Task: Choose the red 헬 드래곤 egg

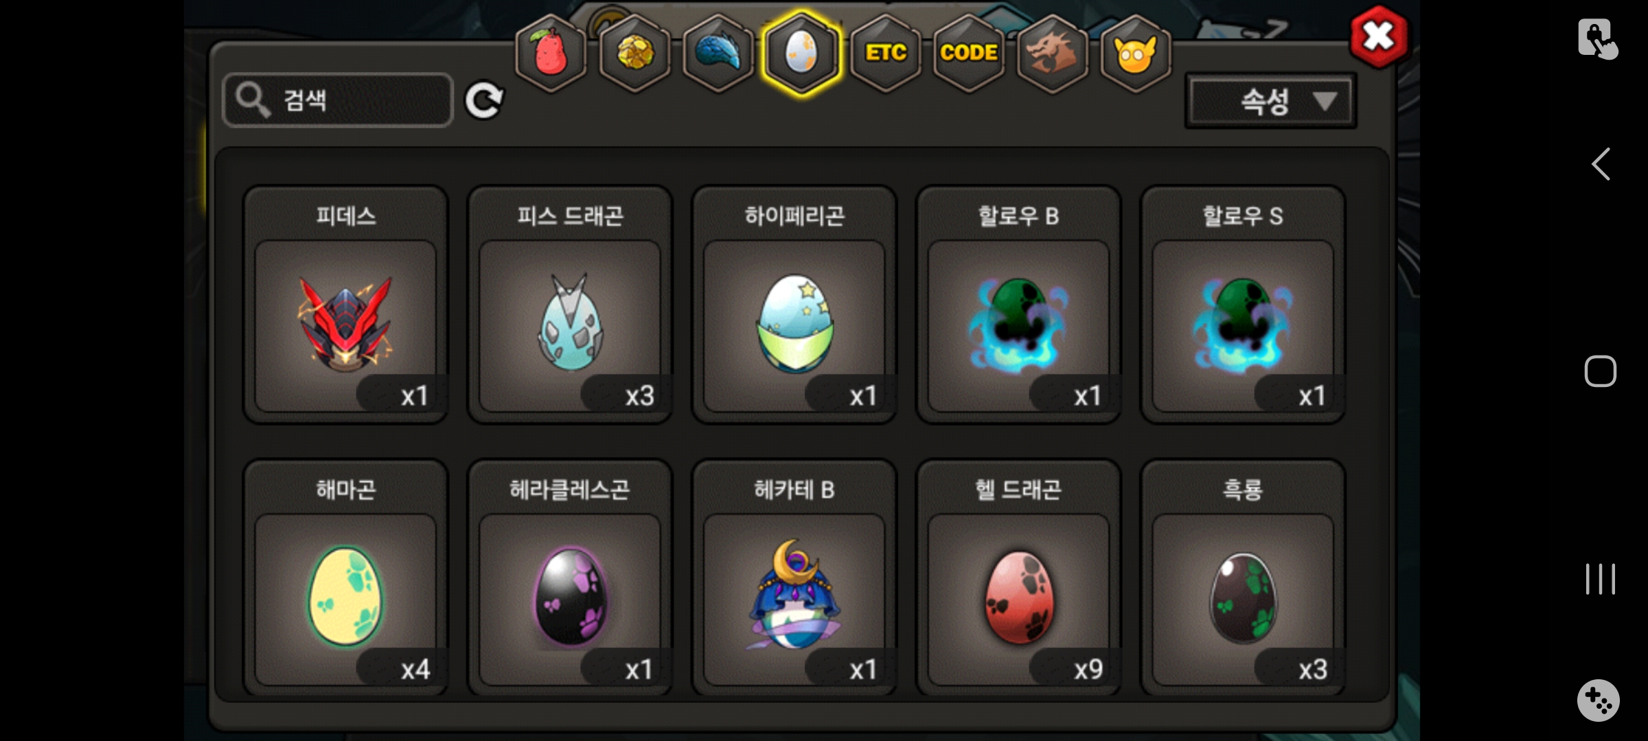Action: tap(1019, 578)
